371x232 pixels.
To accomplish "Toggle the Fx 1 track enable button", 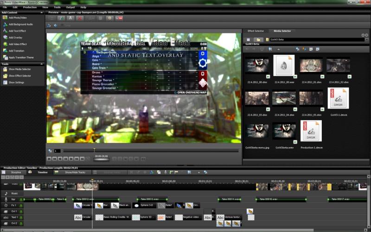I will [x=21, y=206].
